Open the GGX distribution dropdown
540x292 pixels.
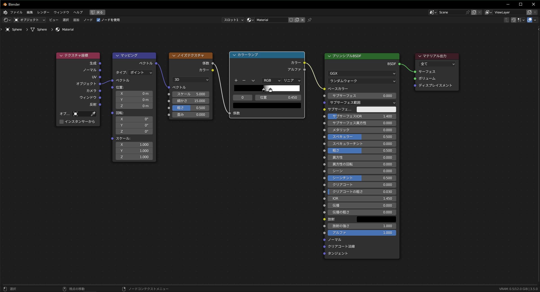tap(362, 73)
